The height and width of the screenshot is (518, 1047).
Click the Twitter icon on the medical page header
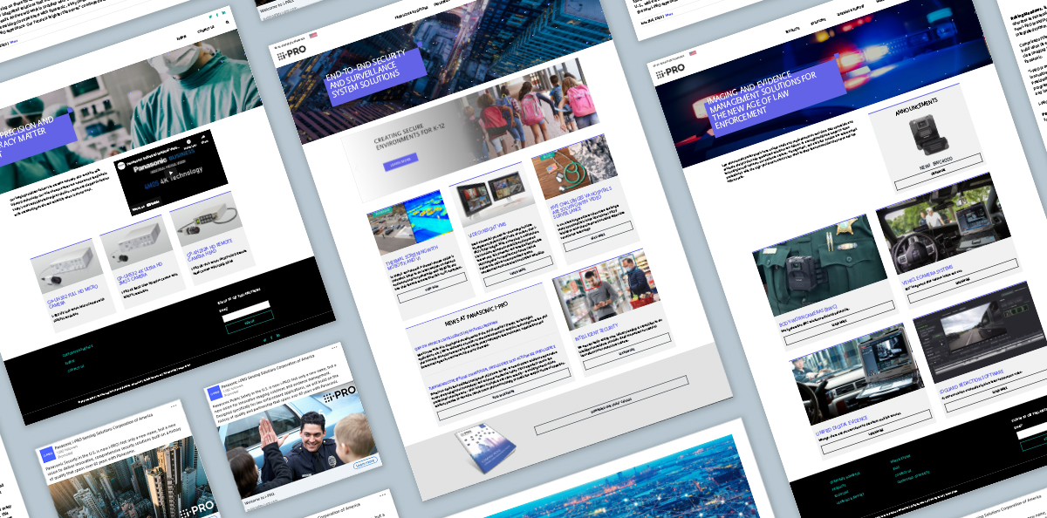211,15
